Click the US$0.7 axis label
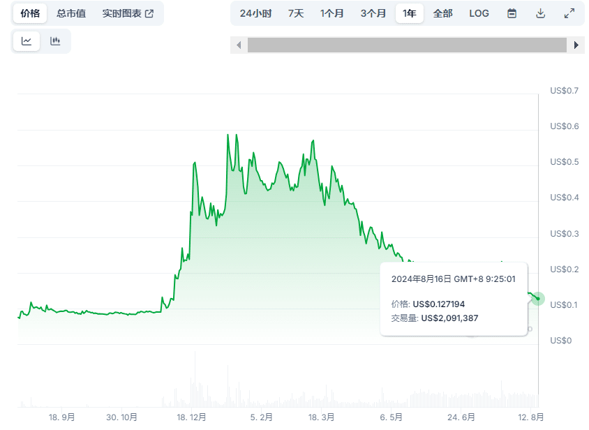Image resolution: width=589 pixels, height=430 pixels. 564,91
